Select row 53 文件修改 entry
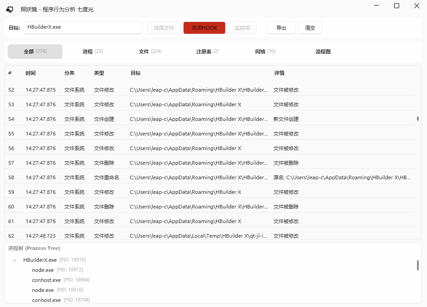Viewport: 427px width, 307px height. (210, 104)
